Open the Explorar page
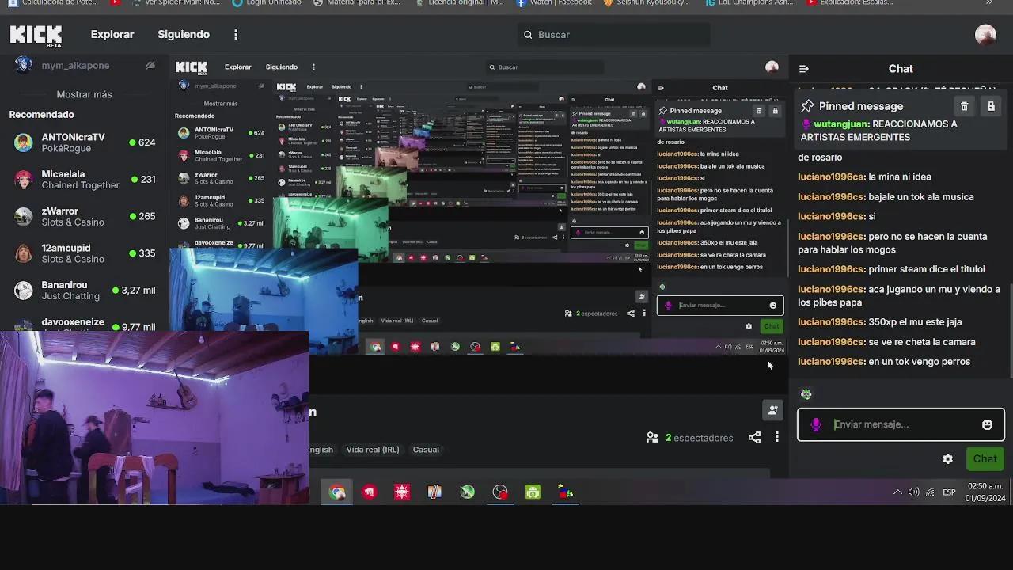The height and width of the screenshot is (570, 1013). 112,35
